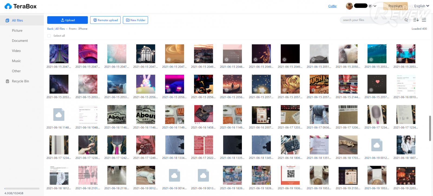Create a New Folder
This screenshot has height=196, width=433.
(135, 20)
